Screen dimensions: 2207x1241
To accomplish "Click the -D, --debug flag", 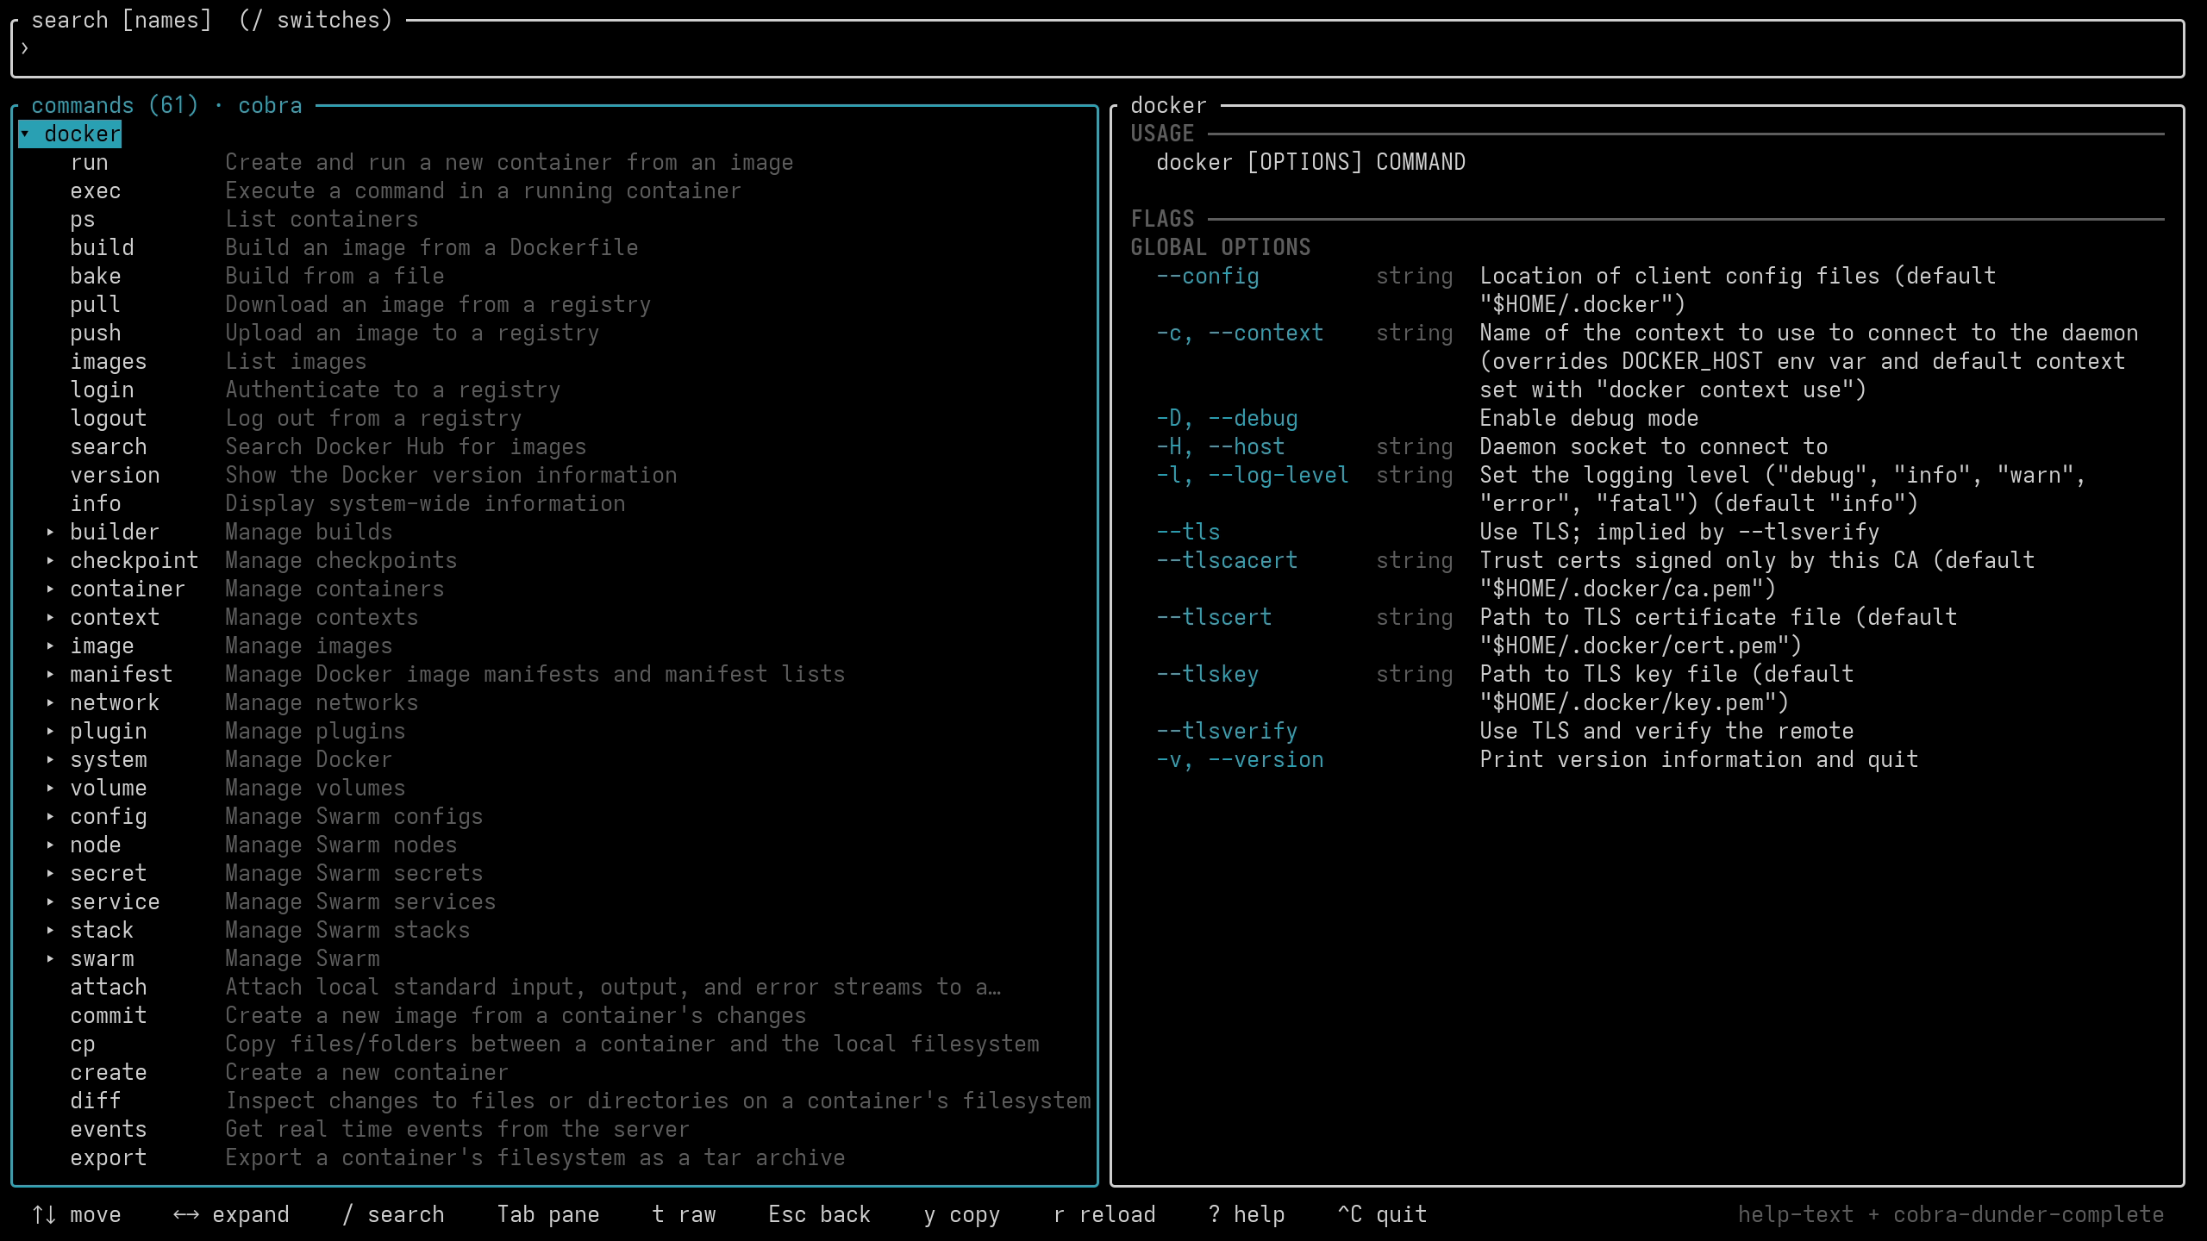I will point(1227,419).
